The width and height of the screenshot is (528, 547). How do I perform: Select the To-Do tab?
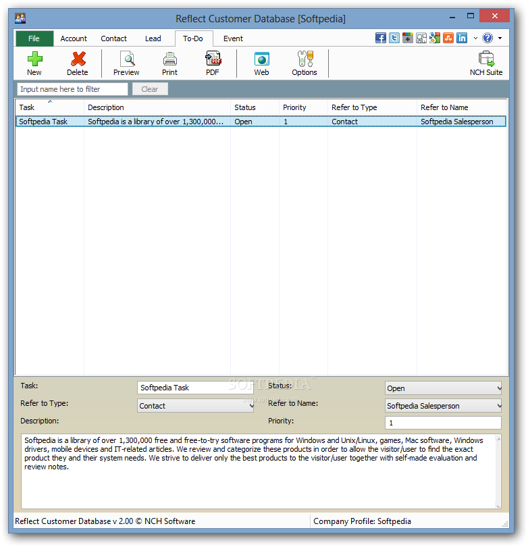193,38
